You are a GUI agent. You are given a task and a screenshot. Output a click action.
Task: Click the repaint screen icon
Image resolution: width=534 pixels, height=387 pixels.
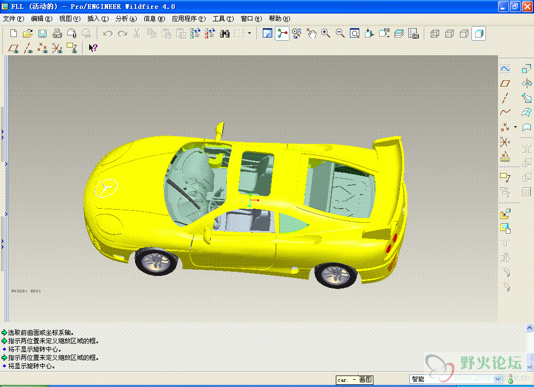[x=268, y=33]
